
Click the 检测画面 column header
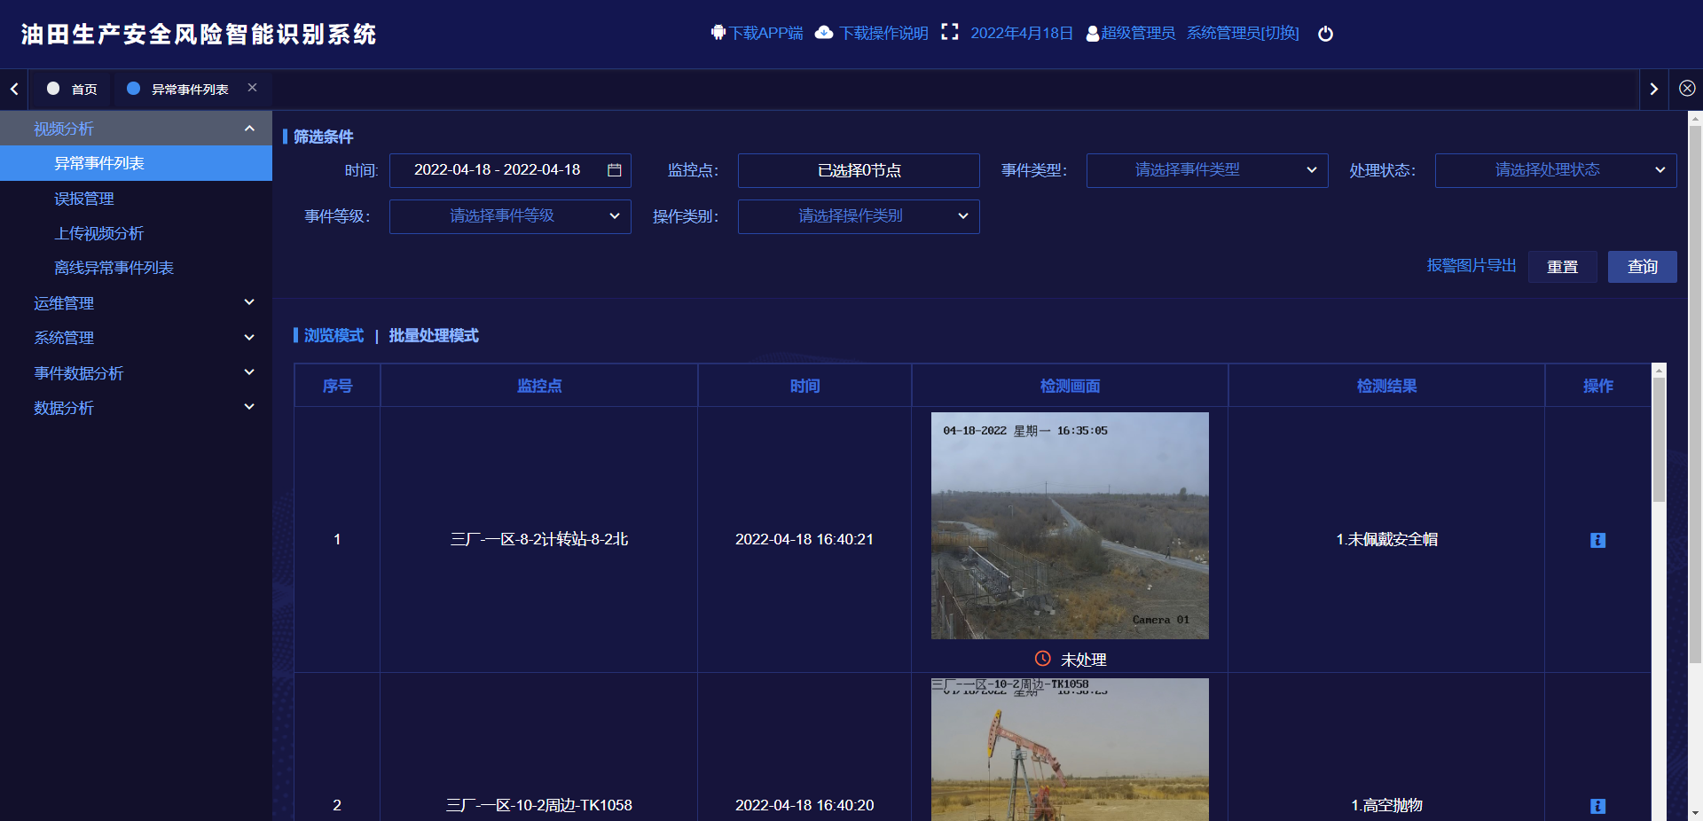[x=1070, y=386]
